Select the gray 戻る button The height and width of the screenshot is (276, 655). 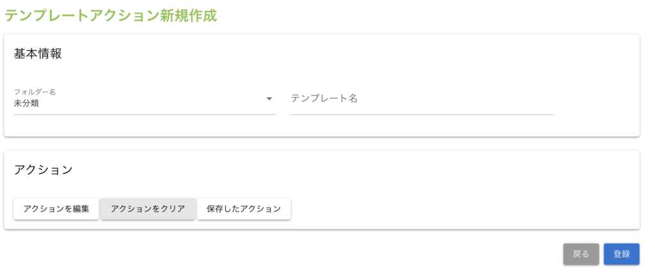click(x=581, y=254)
